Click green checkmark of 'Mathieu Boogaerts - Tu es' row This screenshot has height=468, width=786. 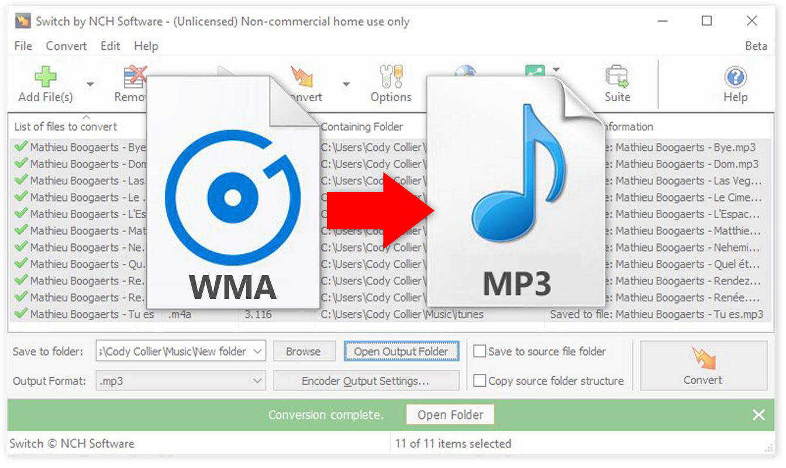pyautogui.click(x=21, y=314)
